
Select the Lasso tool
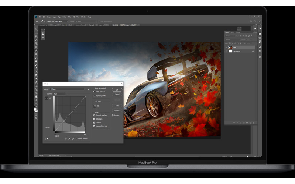coord(36,36)
